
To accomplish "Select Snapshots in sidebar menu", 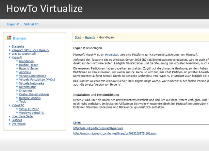I will point(25,91).
